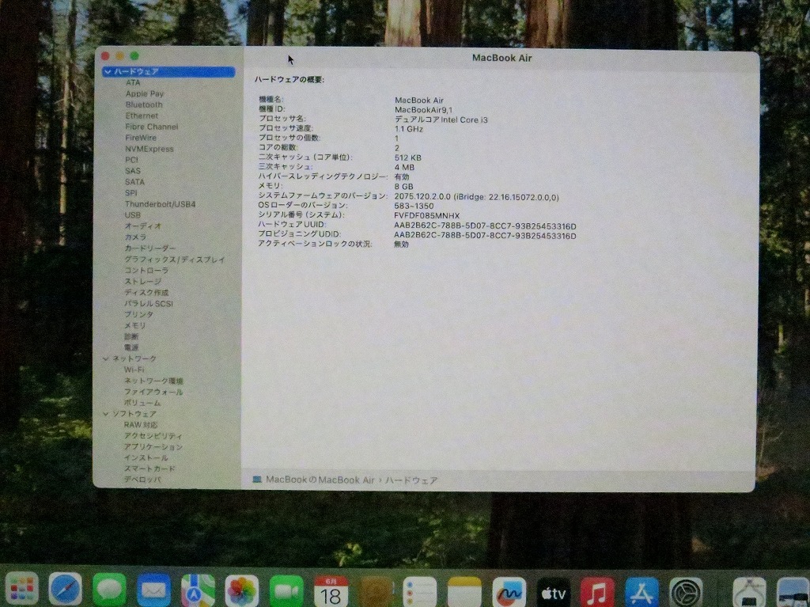Select Ethernet in the sidebar
Image resolution: width=810 pixels, height=607 pixels.
point(142,116)
